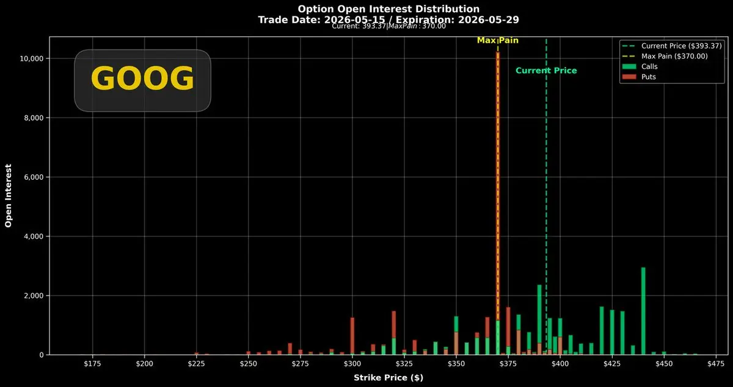Click the green "Current Price" chart annotation
The image size is (733, 387).
[546, 71]
